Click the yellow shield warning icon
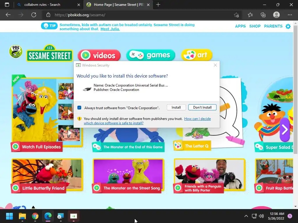The image size is (298, 223). (79, 119)
